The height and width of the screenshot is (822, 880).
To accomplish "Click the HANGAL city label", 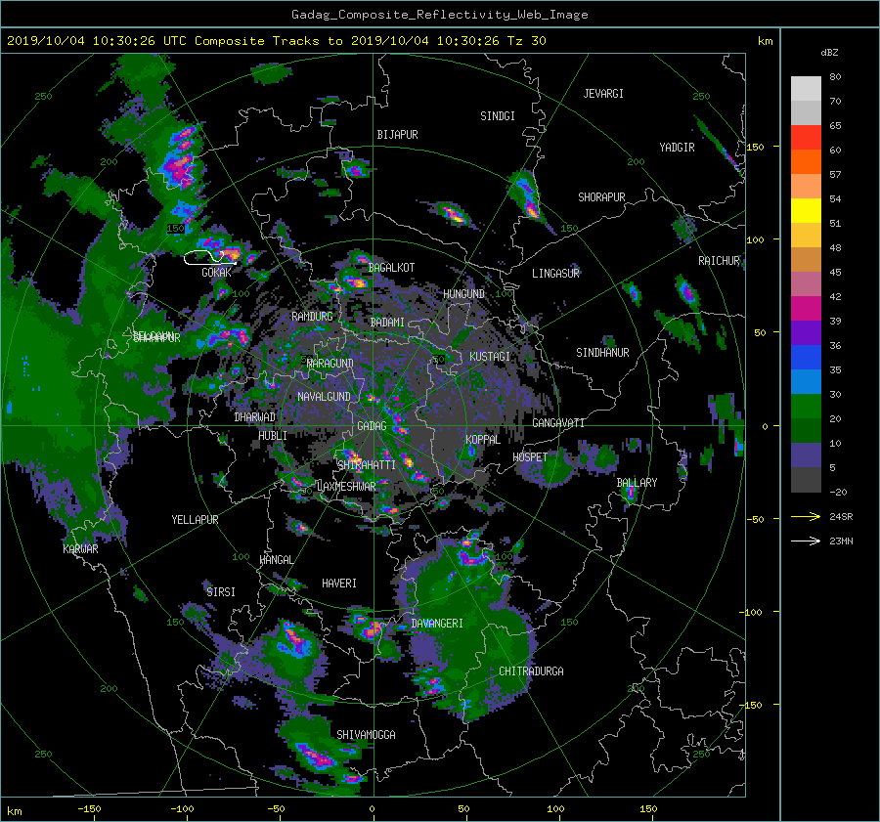I will (276, 560).
